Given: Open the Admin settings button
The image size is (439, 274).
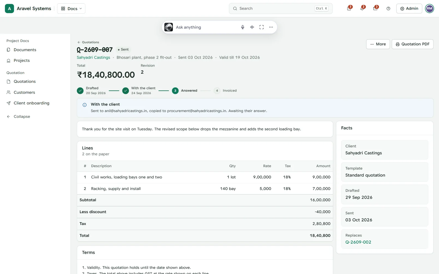Looking at the screenshot, I should click(409, 8).
